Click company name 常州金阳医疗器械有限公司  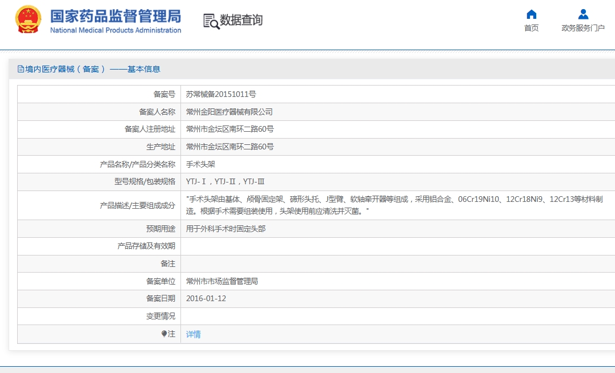(x=230, y=112)
